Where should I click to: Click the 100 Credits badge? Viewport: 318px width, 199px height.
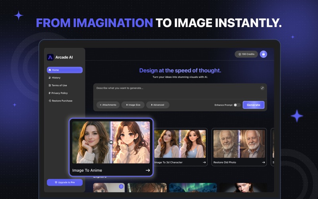click(246, 54)
